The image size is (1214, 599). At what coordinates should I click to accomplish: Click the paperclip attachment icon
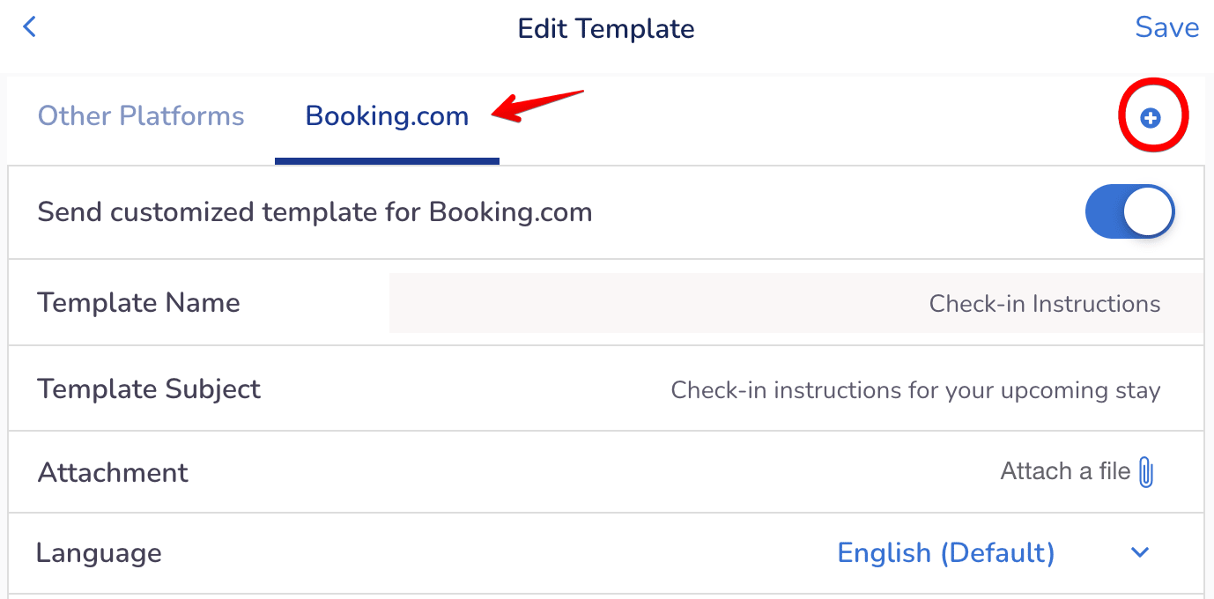click(1146, 471)
